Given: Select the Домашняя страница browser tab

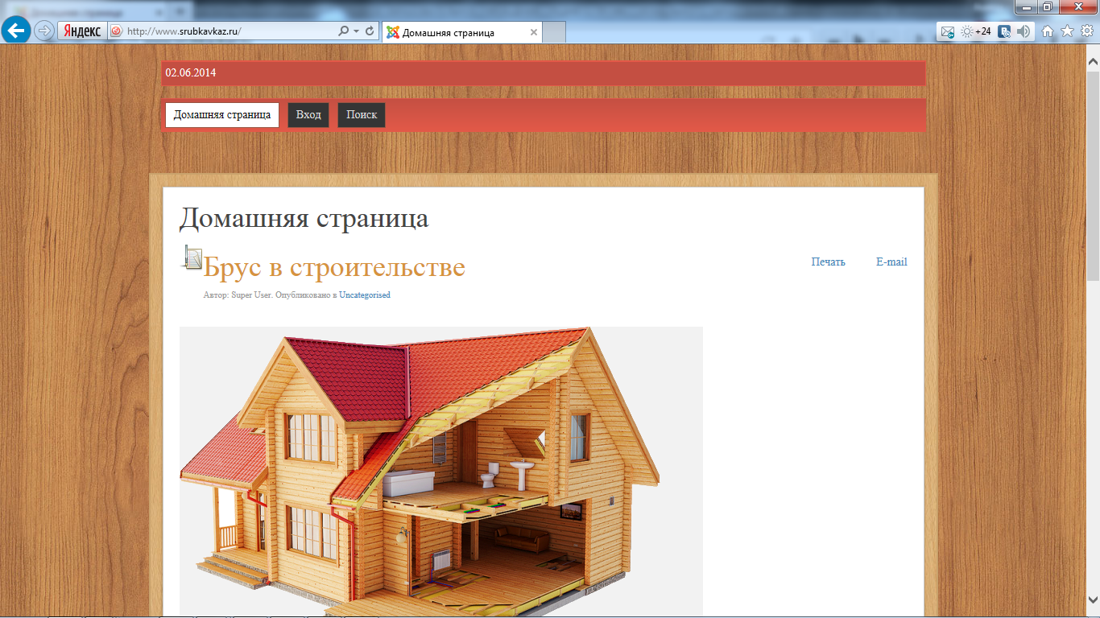Looking at the screenshot, I should tap(461, 32).
